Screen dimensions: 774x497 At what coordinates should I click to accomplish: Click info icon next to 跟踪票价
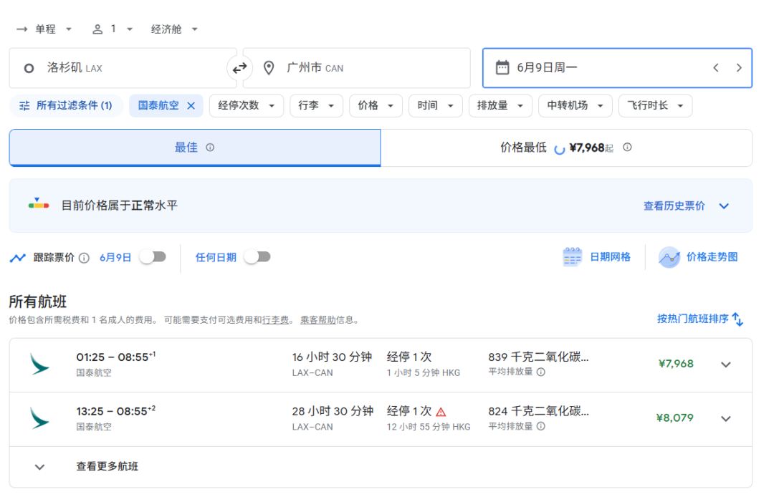(x=85, y=258)
